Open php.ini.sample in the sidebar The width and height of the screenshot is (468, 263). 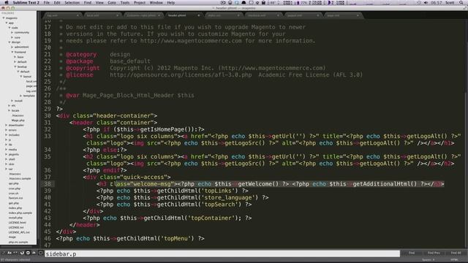18,242
